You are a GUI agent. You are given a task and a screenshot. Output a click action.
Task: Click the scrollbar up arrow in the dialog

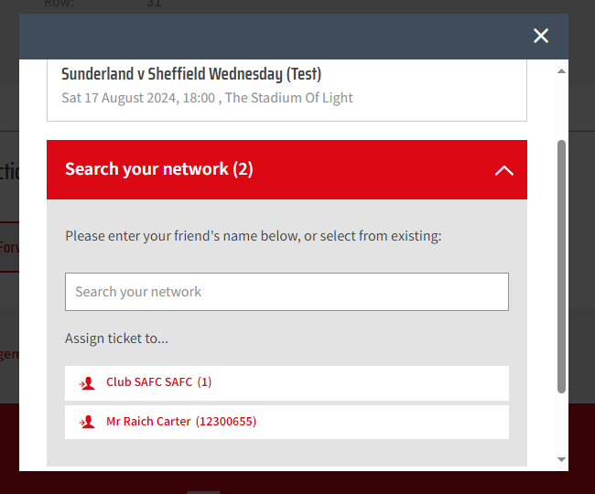coord(562,71)
